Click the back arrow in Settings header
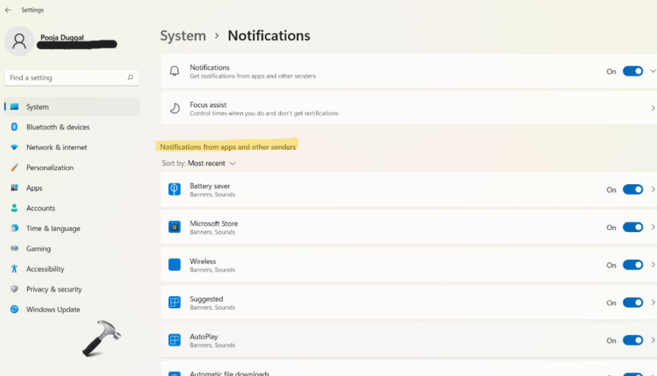 click(8, 10)
